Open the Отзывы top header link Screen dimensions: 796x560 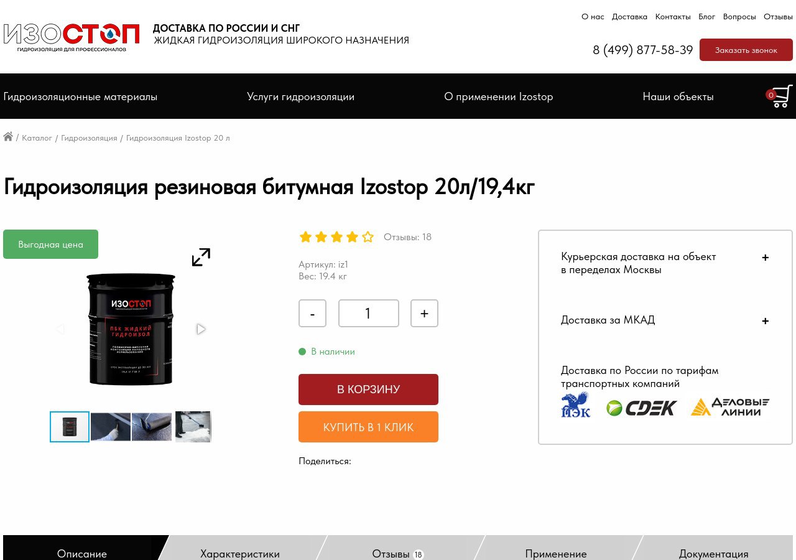point(778,17)
